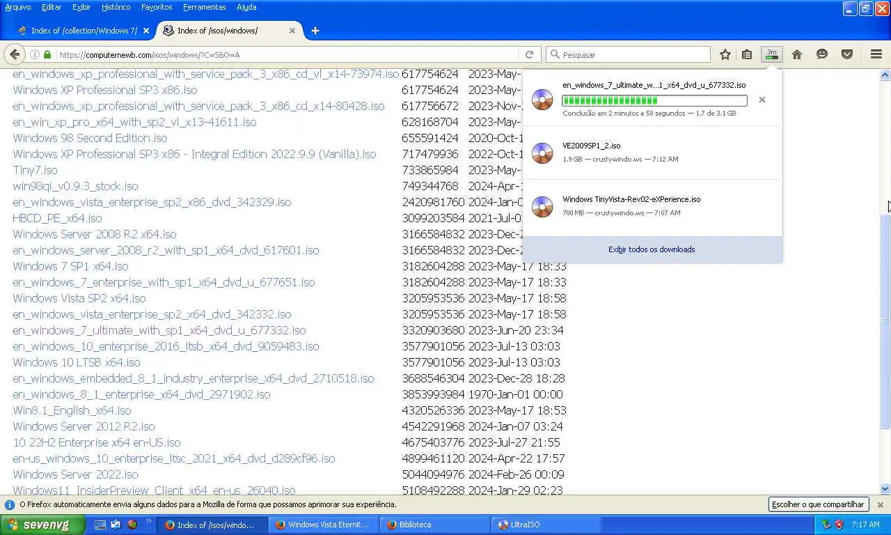This screenshot has width=891, height=535.
Task: Click the safely remove hardware tray icon
Action: pyautogui.click(x=826, y=525)
